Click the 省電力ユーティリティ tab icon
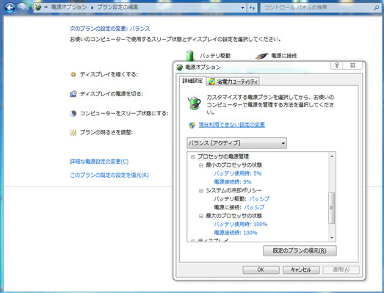Viewport: 384px width, 293px height. [211, 82]
